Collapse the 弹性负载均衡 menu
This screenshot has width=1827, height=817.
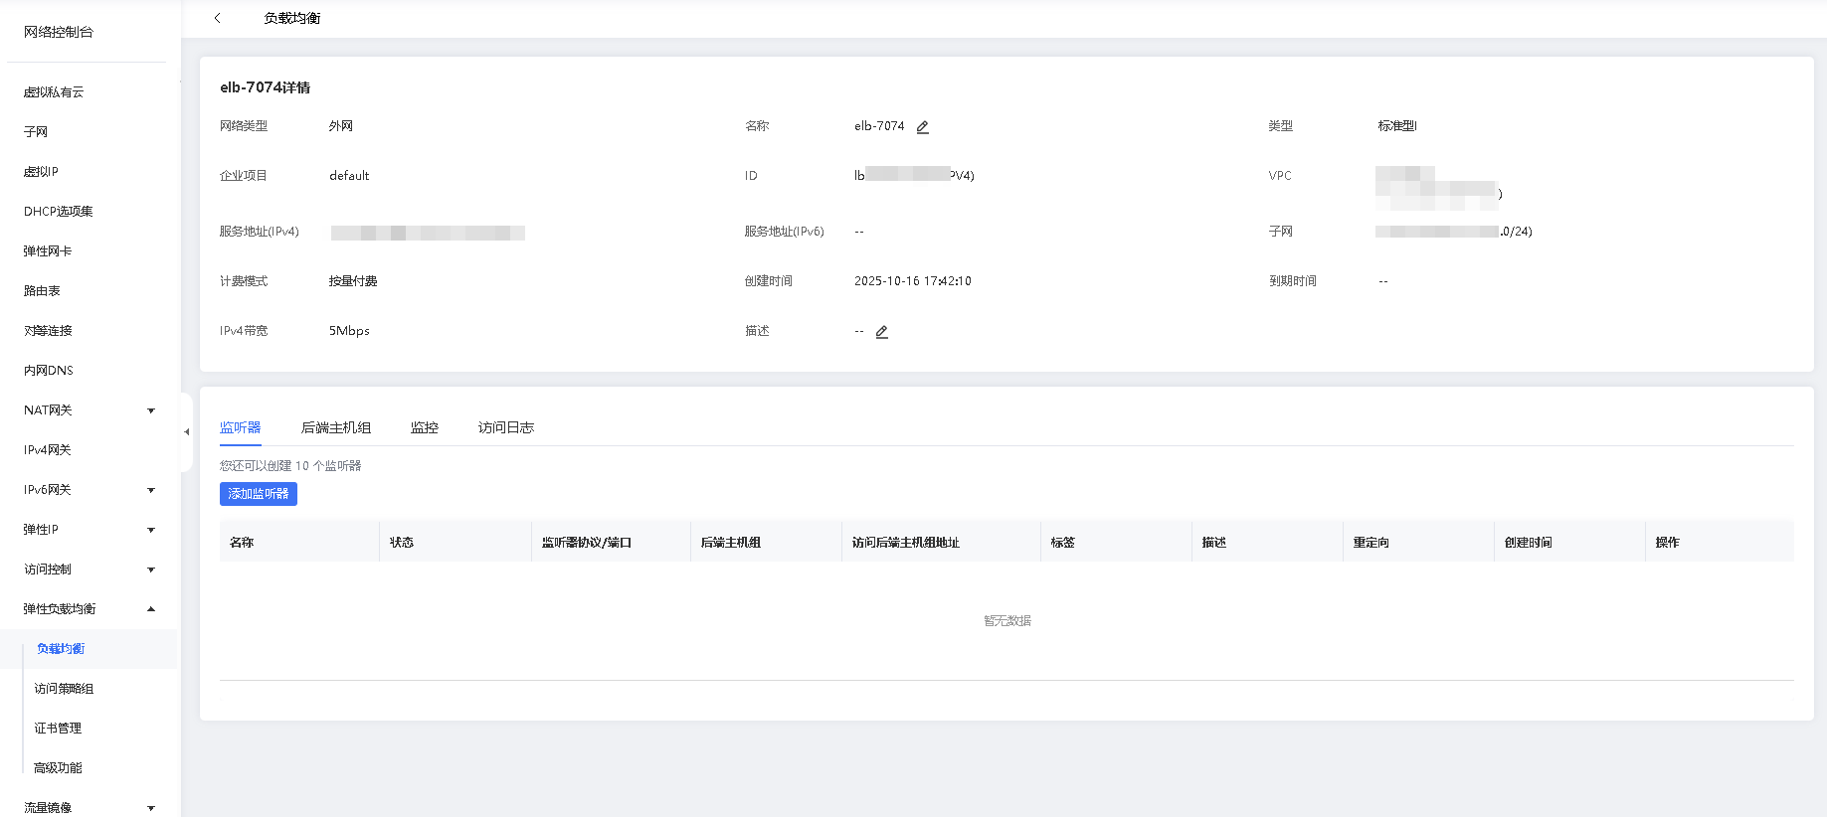coord(151,609)
